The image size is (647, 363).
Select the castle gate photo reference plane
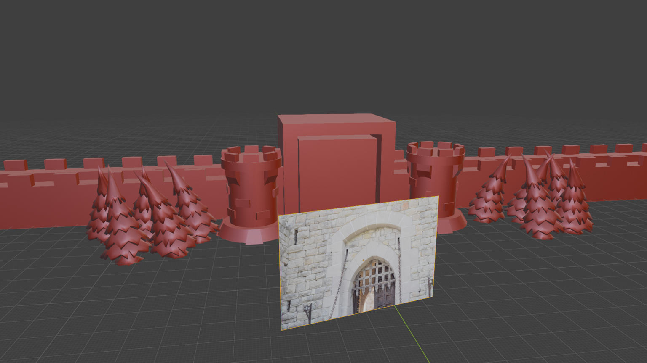(359, 263)
